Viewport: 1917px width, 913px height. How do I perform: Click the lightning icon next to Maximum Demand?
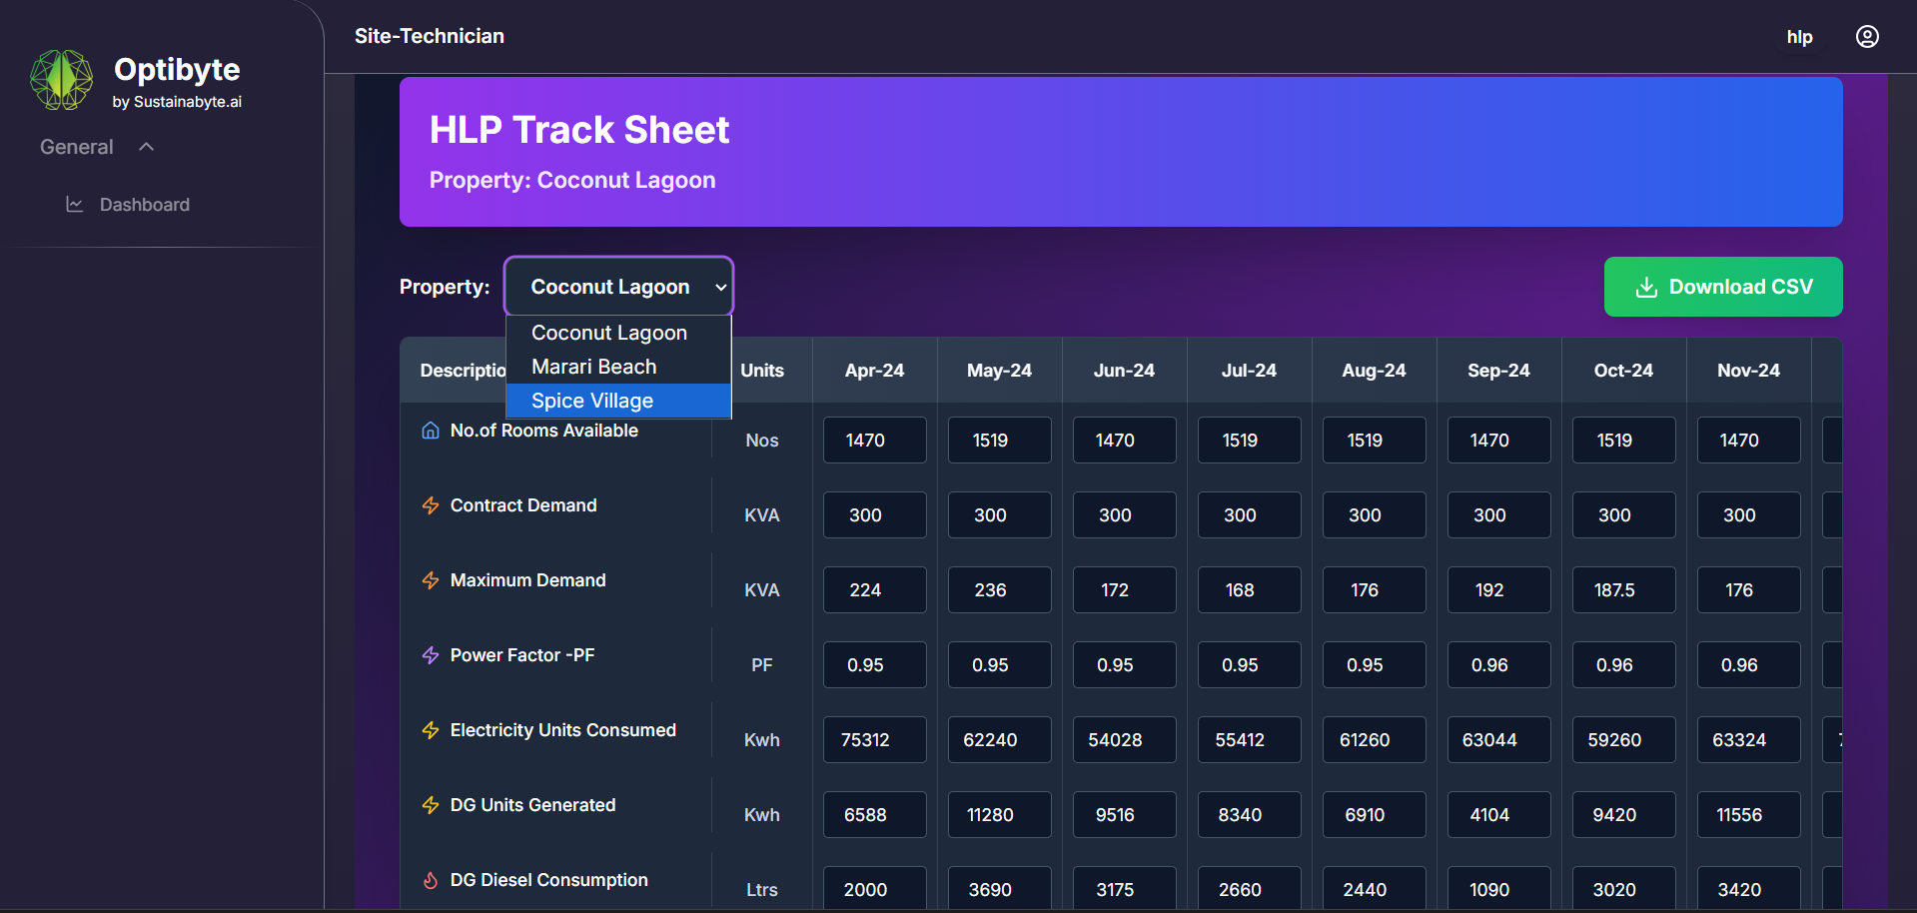(x=431, y=580)
